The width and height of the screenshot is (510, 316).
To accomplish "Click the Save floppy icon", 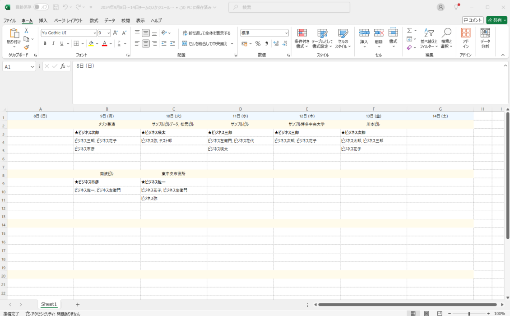I will [56, 7].
